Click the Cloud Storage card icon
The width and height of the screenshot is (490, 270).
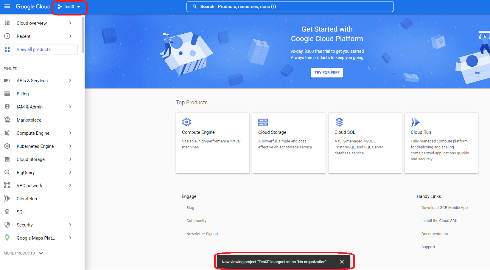263,122
